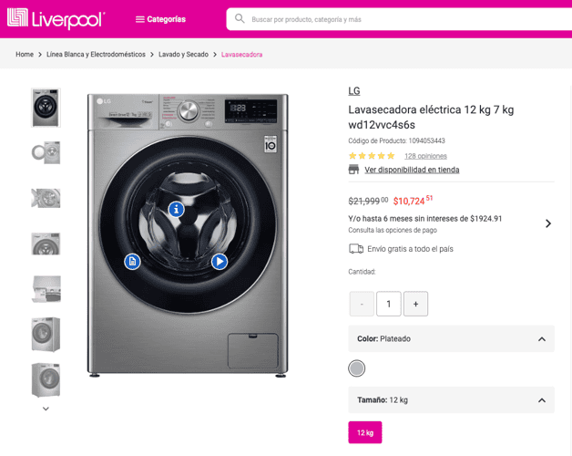Expand payment options arrow

(547, 223)
